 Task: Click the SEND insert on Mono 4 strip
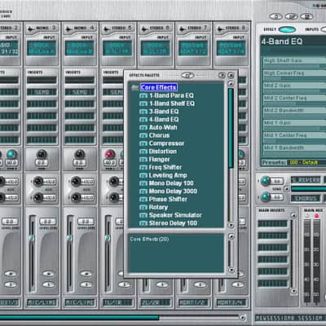click(80, 92)
